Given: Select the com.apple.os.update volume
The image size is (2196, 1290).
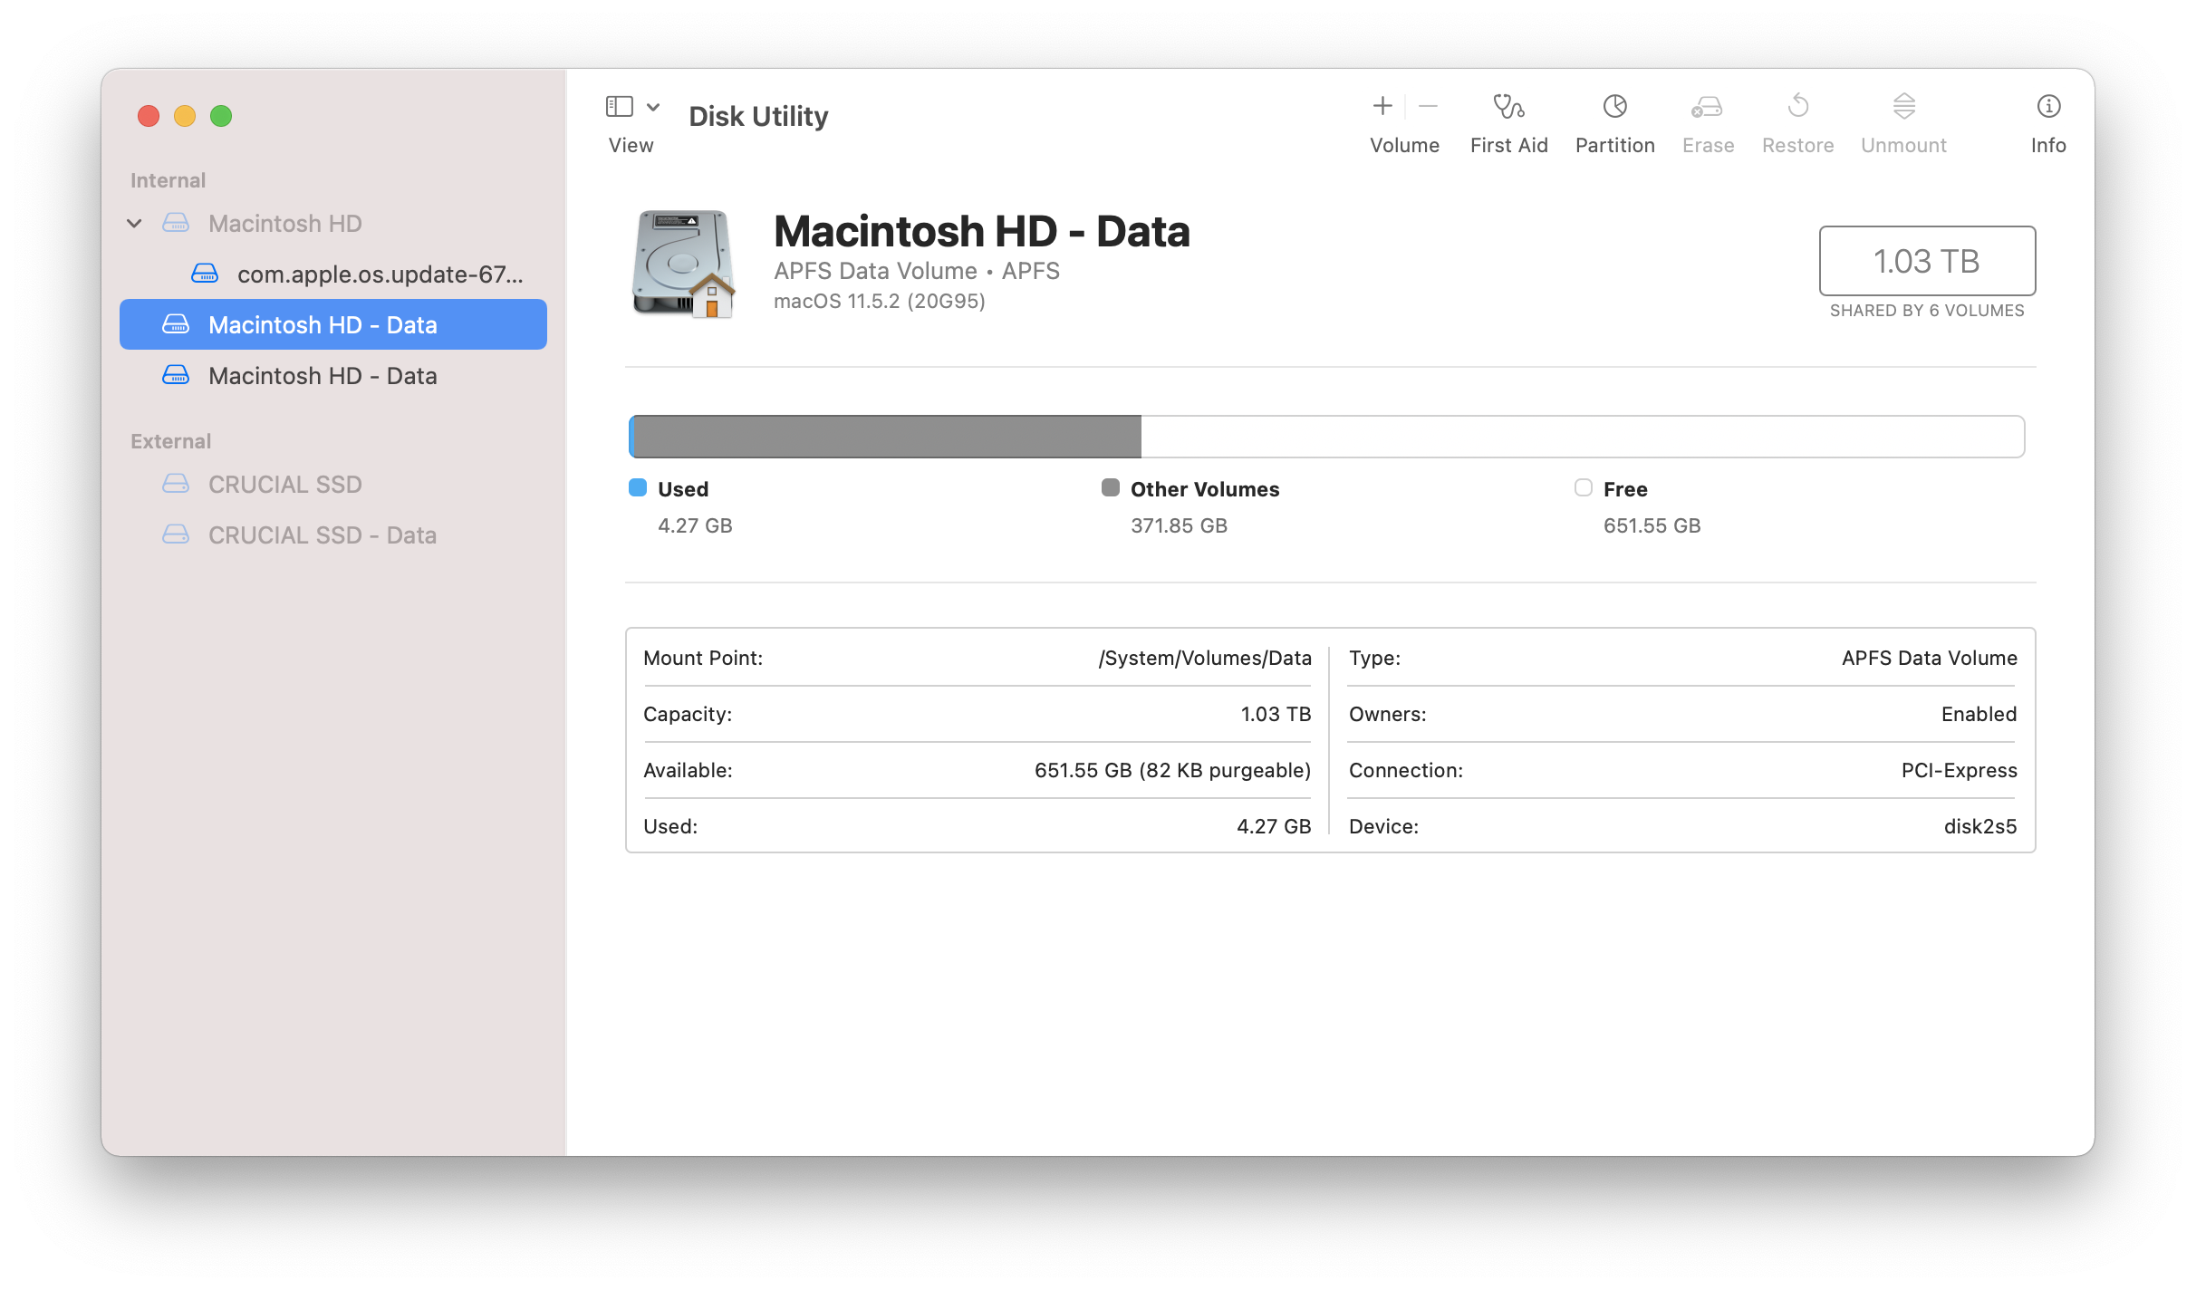Looking at the screenshot, I should (379, 274).
